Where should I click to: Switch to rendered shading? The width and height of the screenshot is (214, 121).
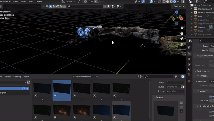click(175, 2)
